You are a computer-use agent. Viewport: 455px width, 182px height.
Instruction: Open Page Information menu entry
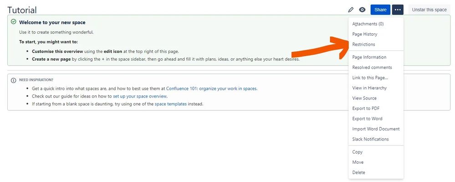tap(376, 57)
